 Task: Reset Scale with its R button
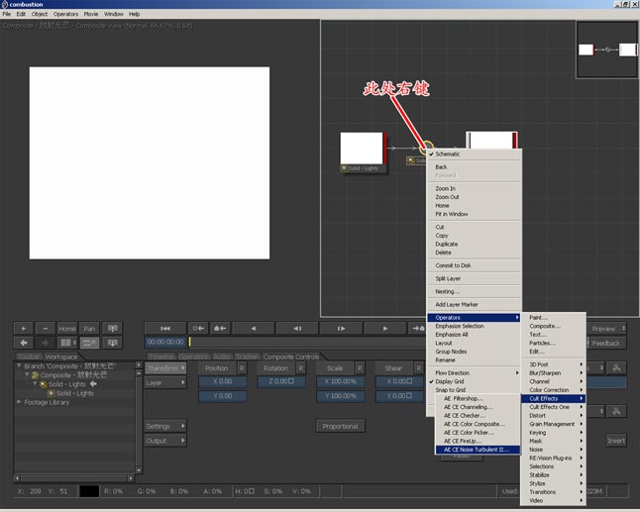click(x=360, y=368)
